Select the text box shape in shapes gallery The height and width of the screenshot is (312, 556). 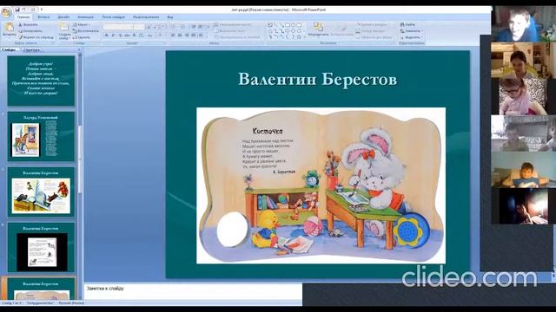pyautogui.click(x=270, y=25)
